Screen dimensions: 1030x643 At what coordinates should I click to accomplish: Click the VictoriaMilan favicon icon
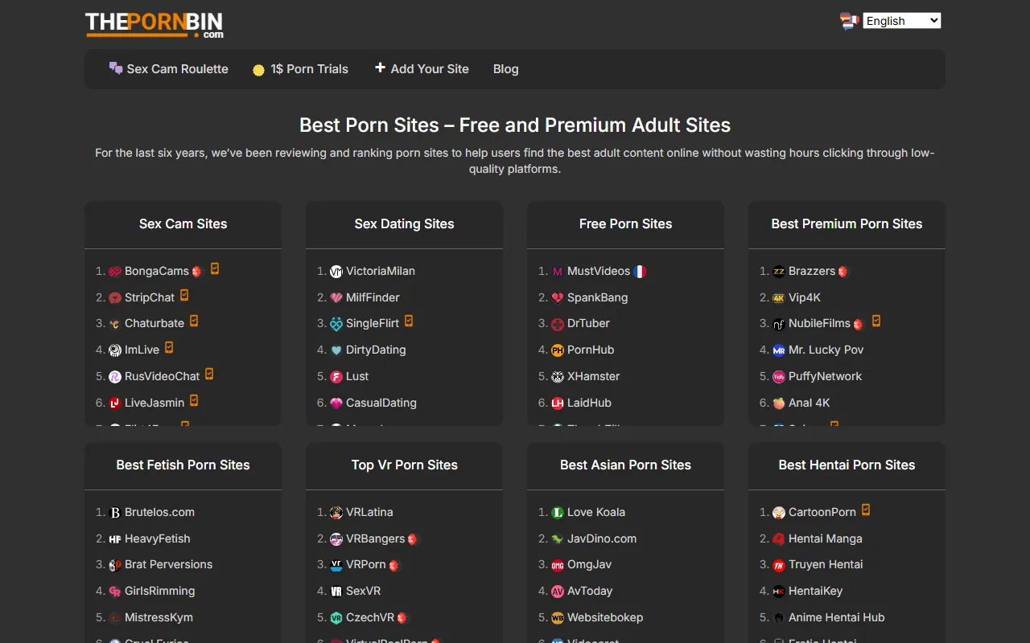pyautogui.click(x=336, y=272)
